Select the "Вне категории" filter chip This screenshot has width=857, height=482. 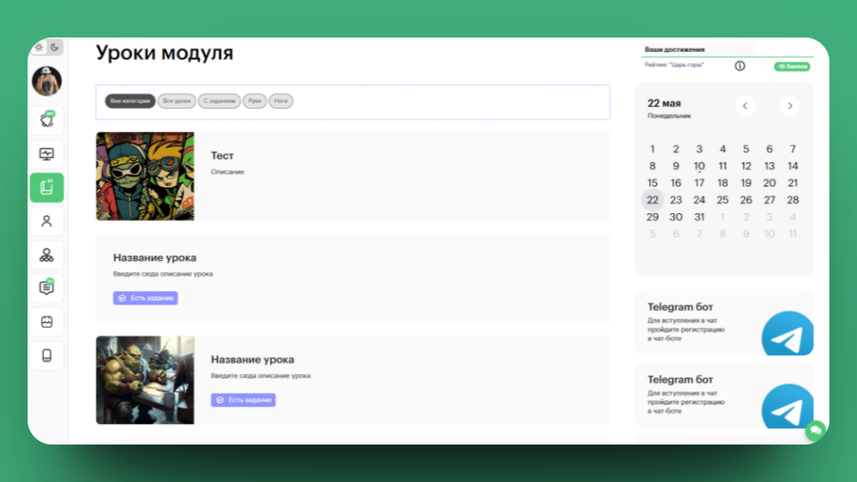point(129,102)
